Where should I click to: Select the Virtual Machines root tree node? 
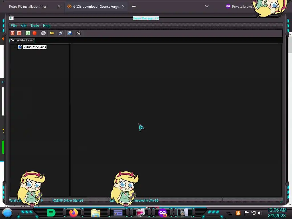(35, 47)
